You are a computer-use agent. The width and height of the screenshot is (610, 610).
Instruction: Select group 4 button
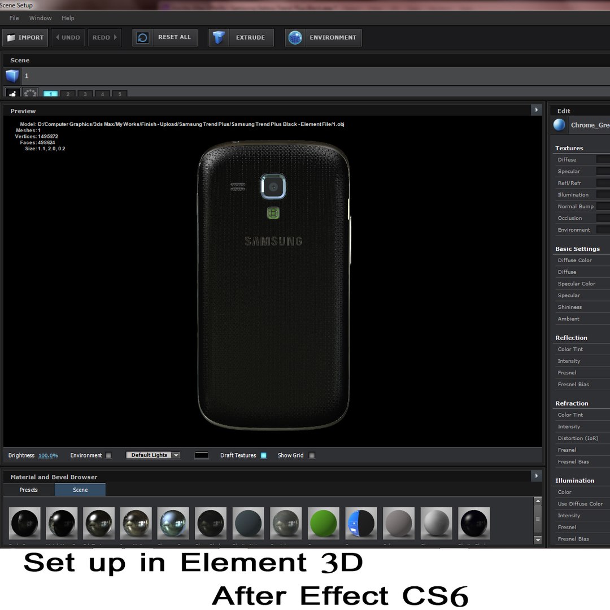(102, 94)
